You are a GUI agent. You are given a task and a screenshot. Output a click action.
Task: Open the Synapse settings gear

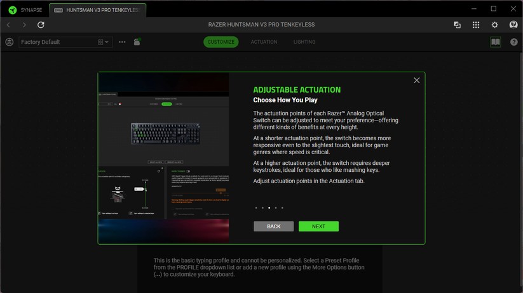(x=495, y=25)
